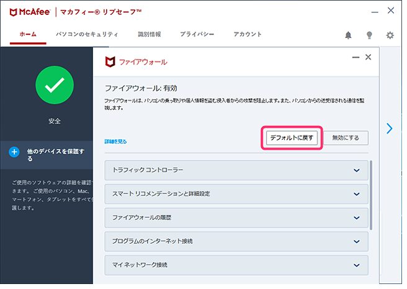Select 他のデバイスを保護する in sidebar
This screenshot has width=407, height=289.
pos(47,155)
